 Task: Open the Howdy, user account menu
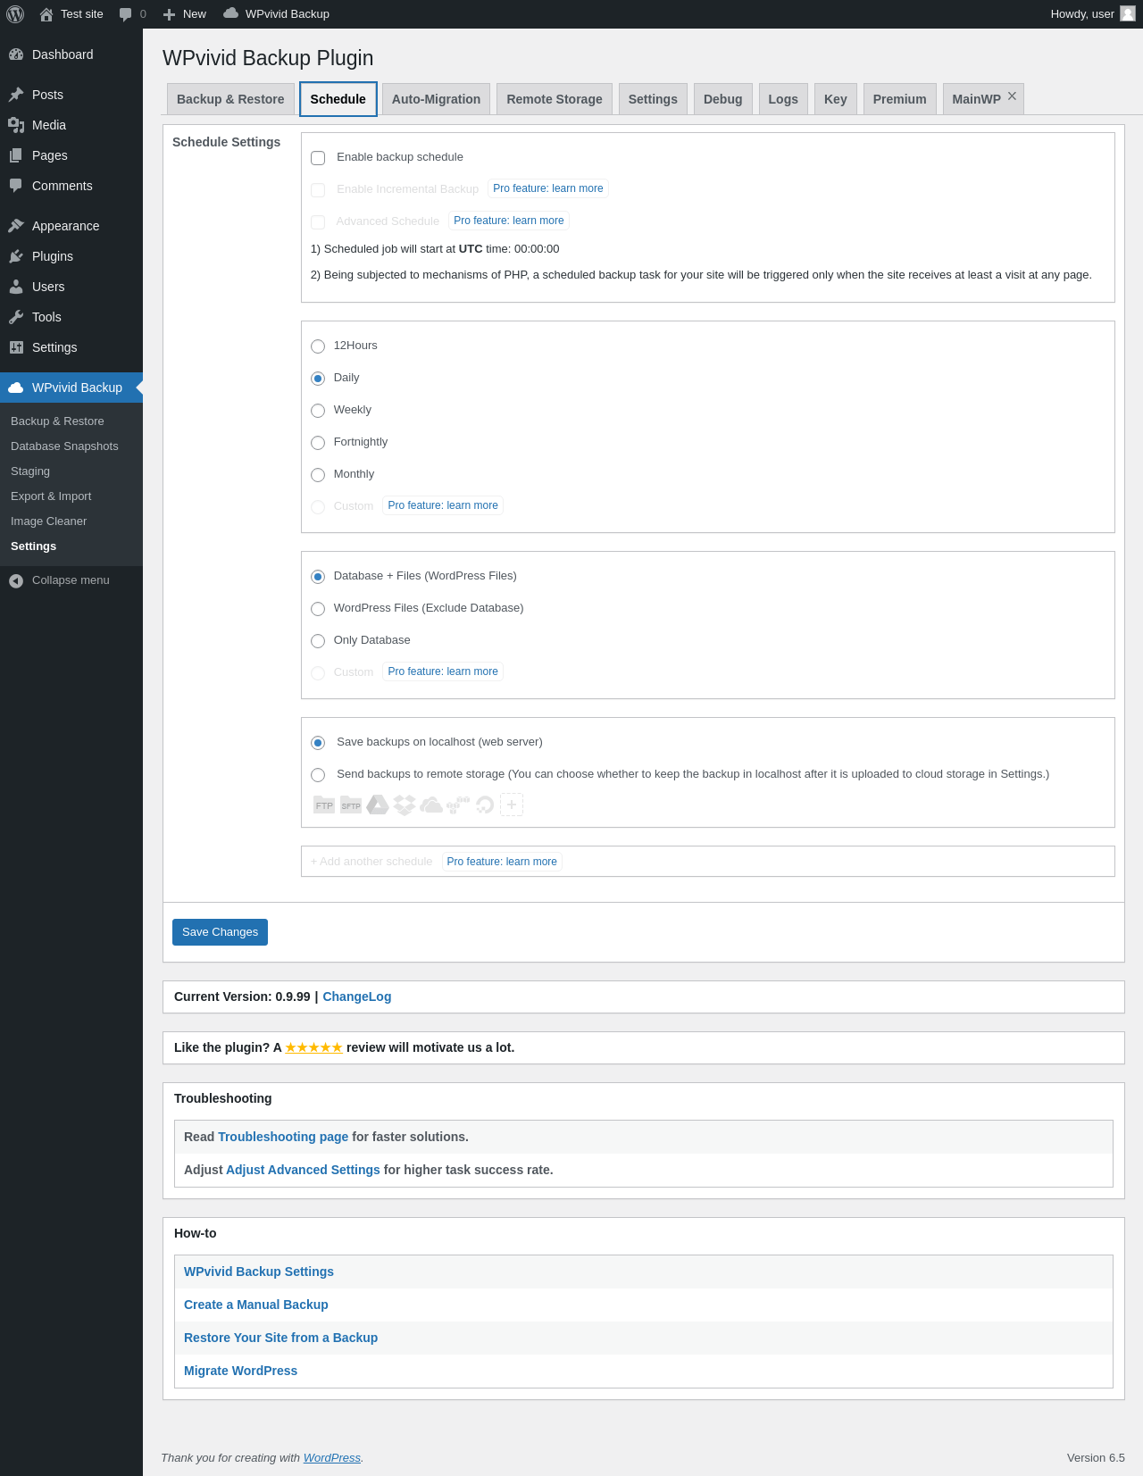click(1091, 14)
